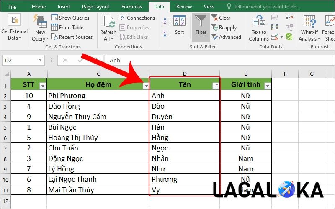Open What-If Analysis menu
335x209 pixels.
309,28
